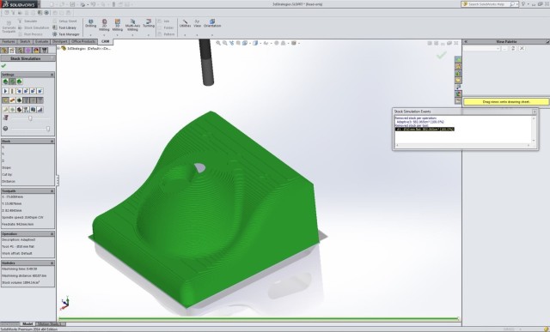Screen dimensions: 550x332
Task: Refresh the View Palette
Action: point(513,48)
